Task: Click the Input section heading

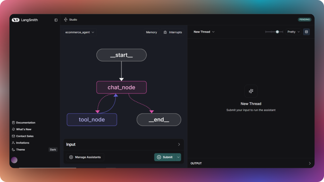Action: click(x=71, y=145)
